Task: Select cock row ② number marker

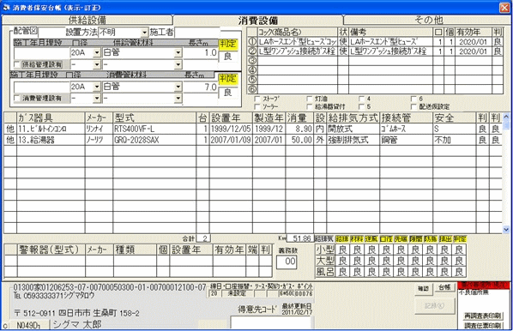Action: 252,51
